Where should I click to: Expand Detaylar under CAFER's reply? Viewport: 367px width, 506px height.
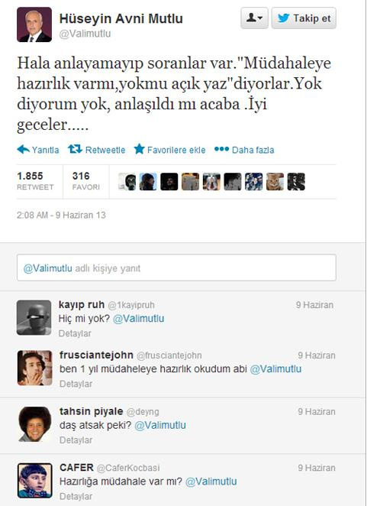coord(76,496)
